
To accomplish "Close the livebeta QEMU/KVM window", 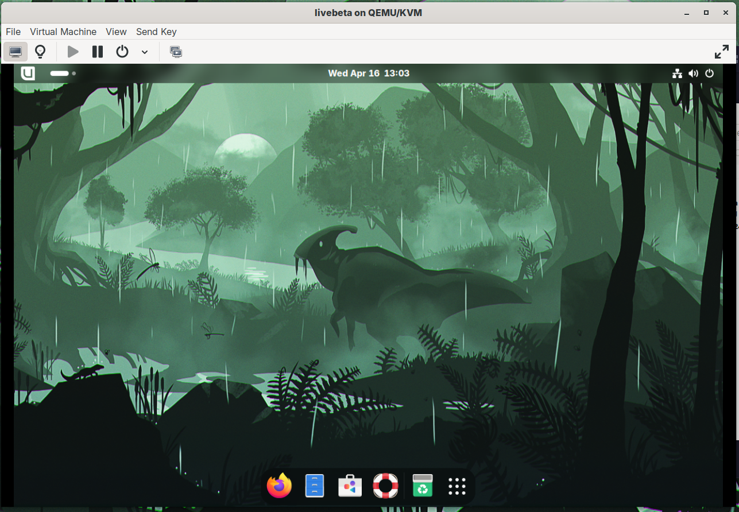I will [726, 13].
